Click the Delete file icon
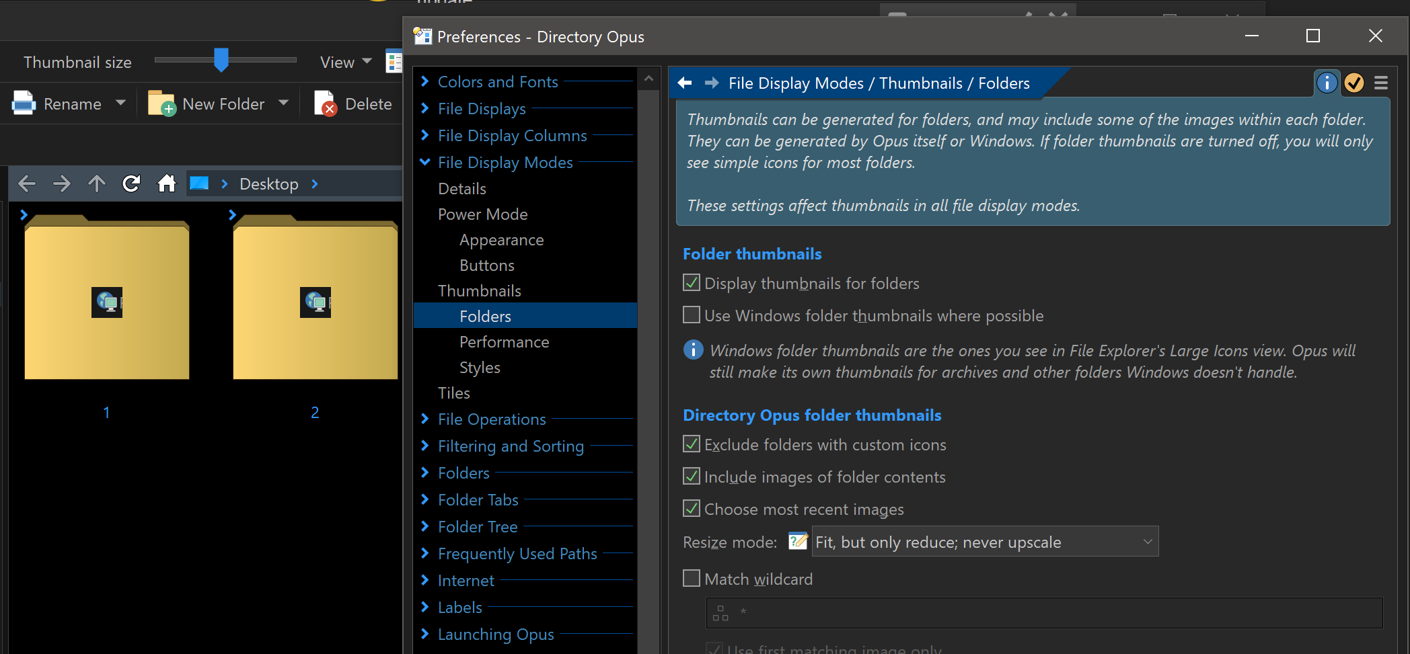 [x=325, y=103]
